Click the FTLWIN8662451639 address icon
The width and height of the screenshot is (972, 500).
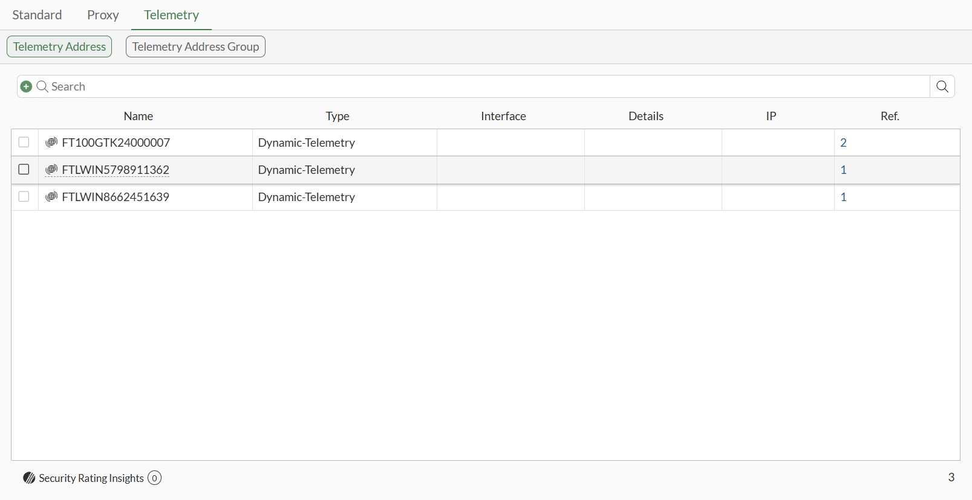[51, 197]
